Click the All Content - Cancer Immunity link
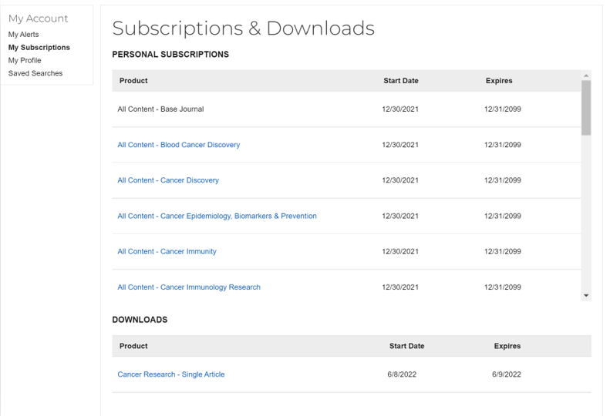The width and height of the screenshot is (610, 416). click(167, 251)
